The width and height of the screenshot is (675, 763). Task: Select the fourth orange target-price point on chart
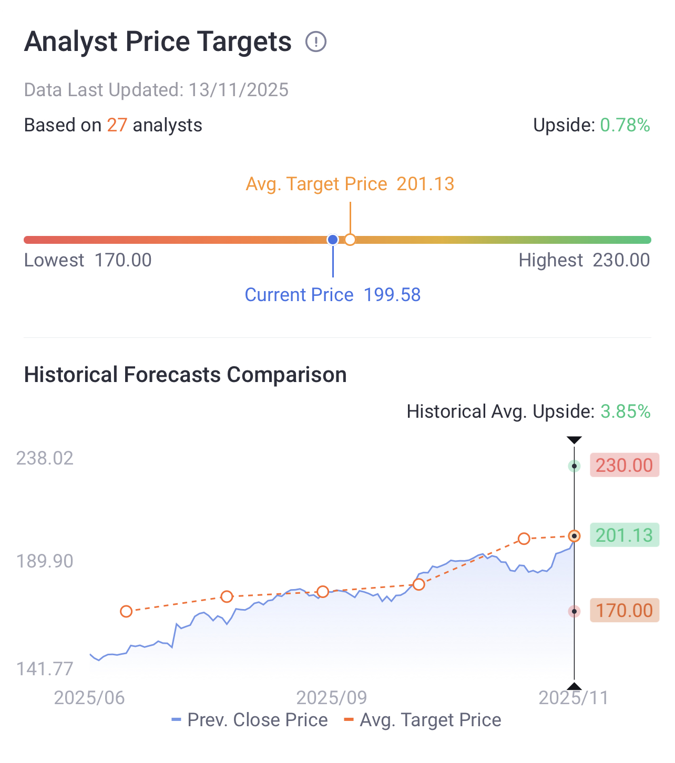(418, 584)
